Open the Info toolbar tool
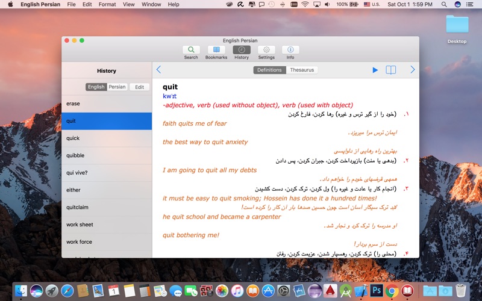The height and width of the screenshot is (301, 482). coord(290,52)
